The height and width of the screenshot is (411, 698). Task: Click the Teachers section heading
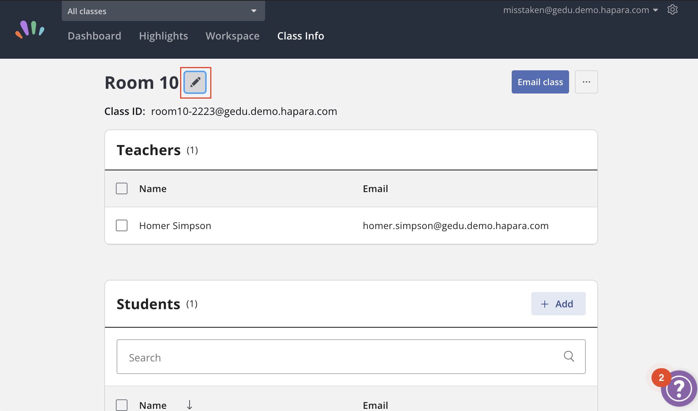(149, 150)
